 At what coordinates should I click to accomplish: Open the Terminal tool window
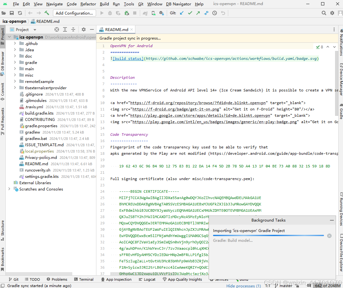click(x=84, y=279)
